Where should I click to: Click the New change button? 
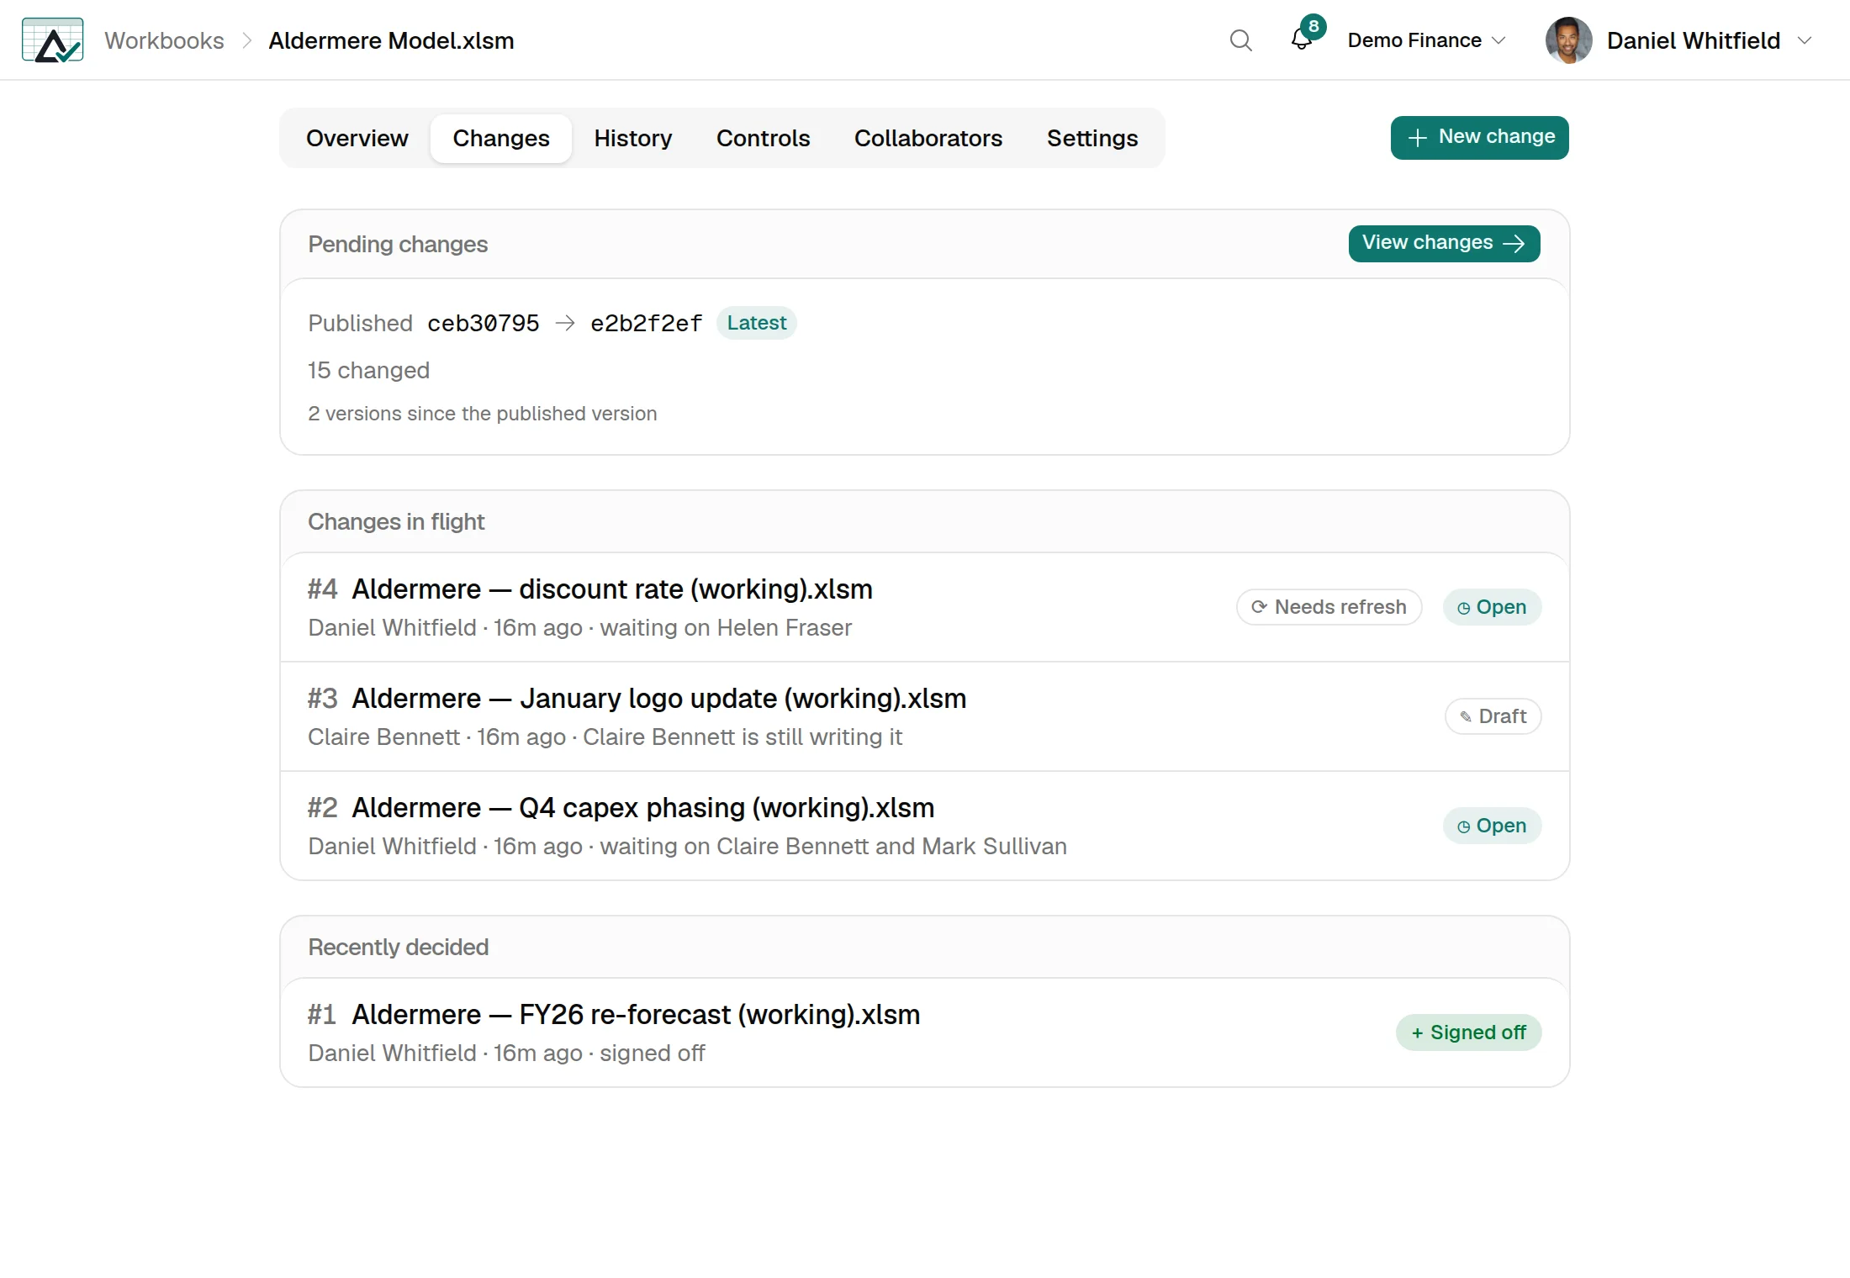pos(1479,137)
